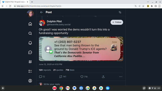Follow Dolphin Pilot
Image resolution: width=162 pixels, height=91 pixels.
pos(117,22)
